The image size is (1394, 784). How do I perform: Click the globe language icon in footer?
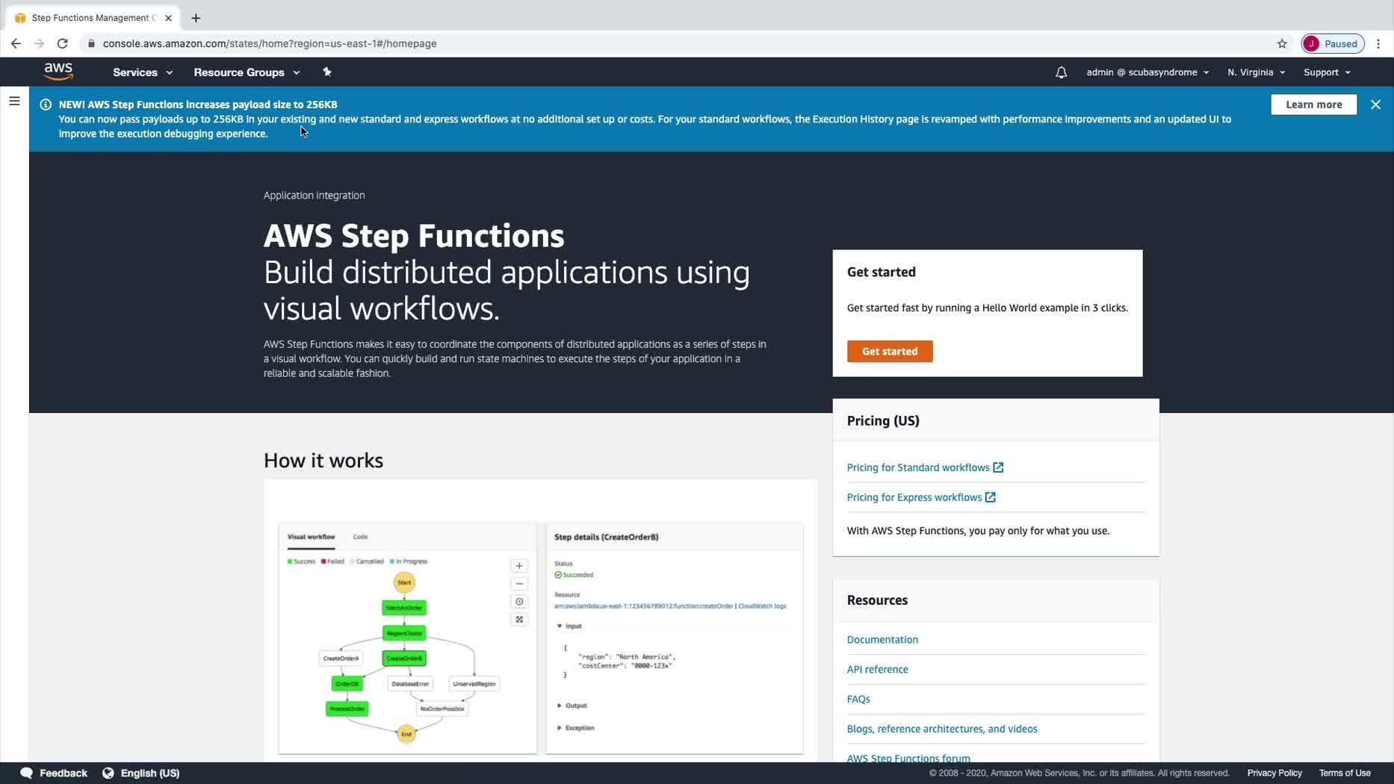108,773
